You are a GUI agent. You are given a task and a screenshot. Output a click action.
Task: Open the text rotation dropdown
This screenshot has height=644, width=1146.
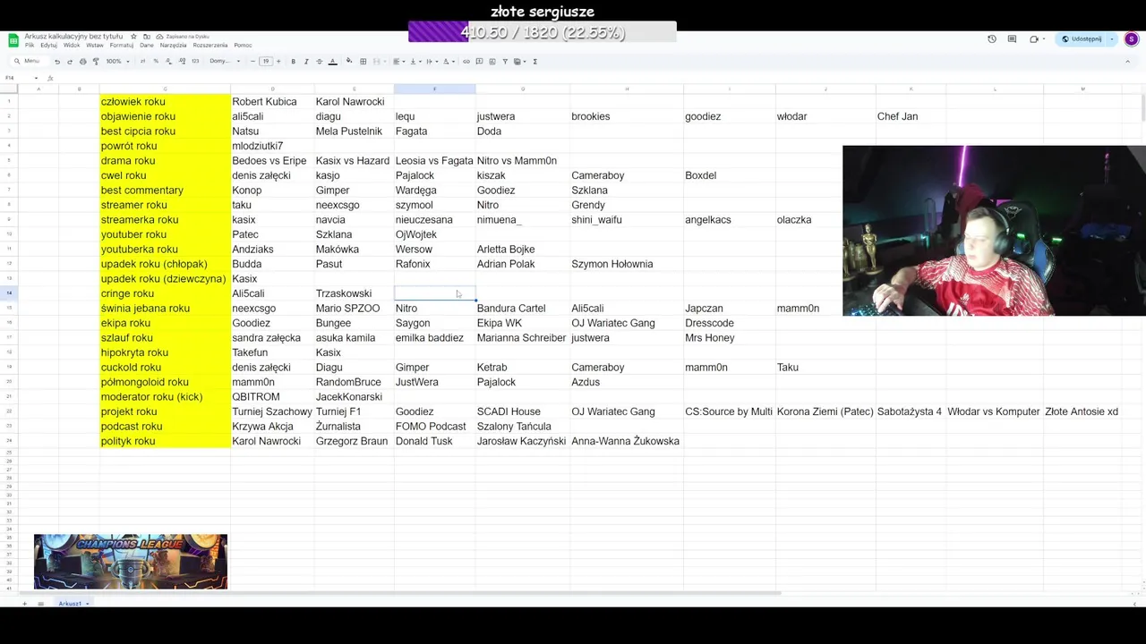[x=449, y=61]
